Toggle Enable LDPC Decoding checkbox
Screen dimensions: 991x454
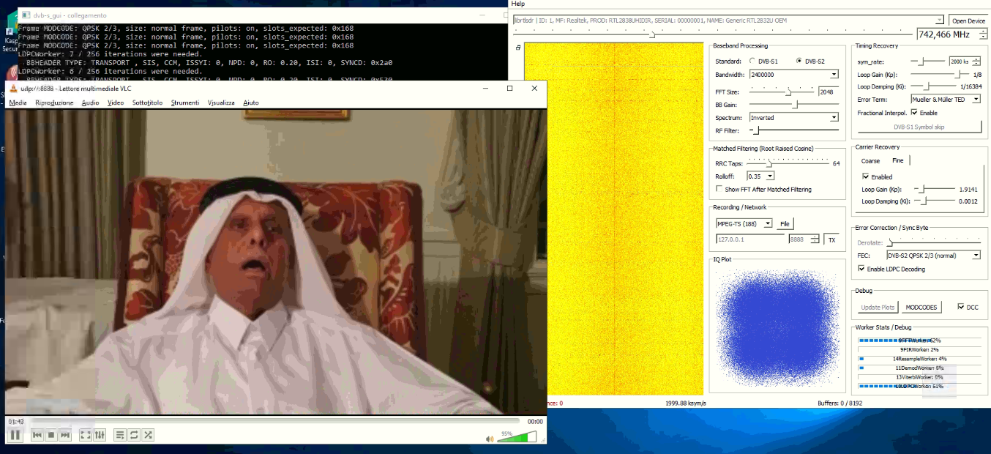(x=861, y=269)
